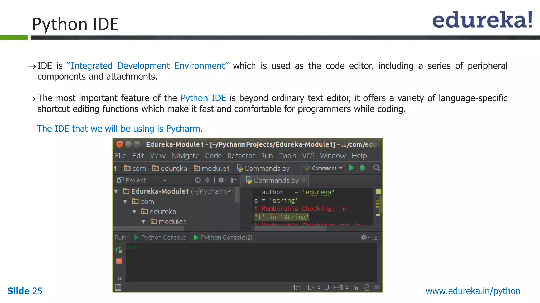The width and height of the screenshot is (540, 303).
Task: Open the Run menu
Action: point(267,156)
